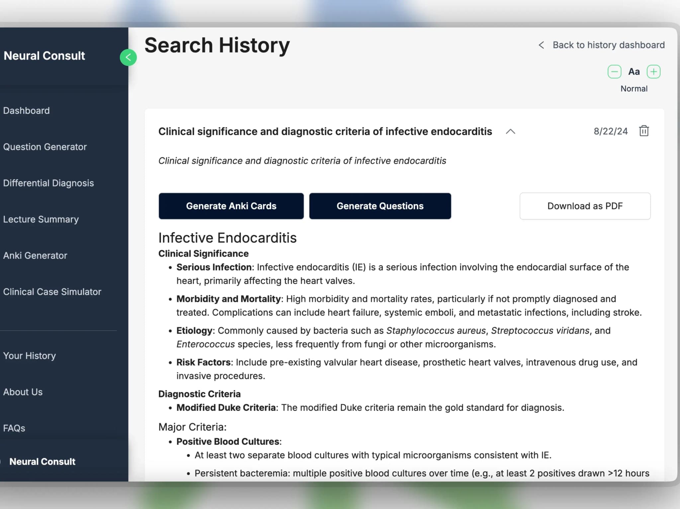Image resolution: width=680 pixels, height=509 pixels.
Task: Drag the font size Aa slider control
Action: [x=634, y=71]
